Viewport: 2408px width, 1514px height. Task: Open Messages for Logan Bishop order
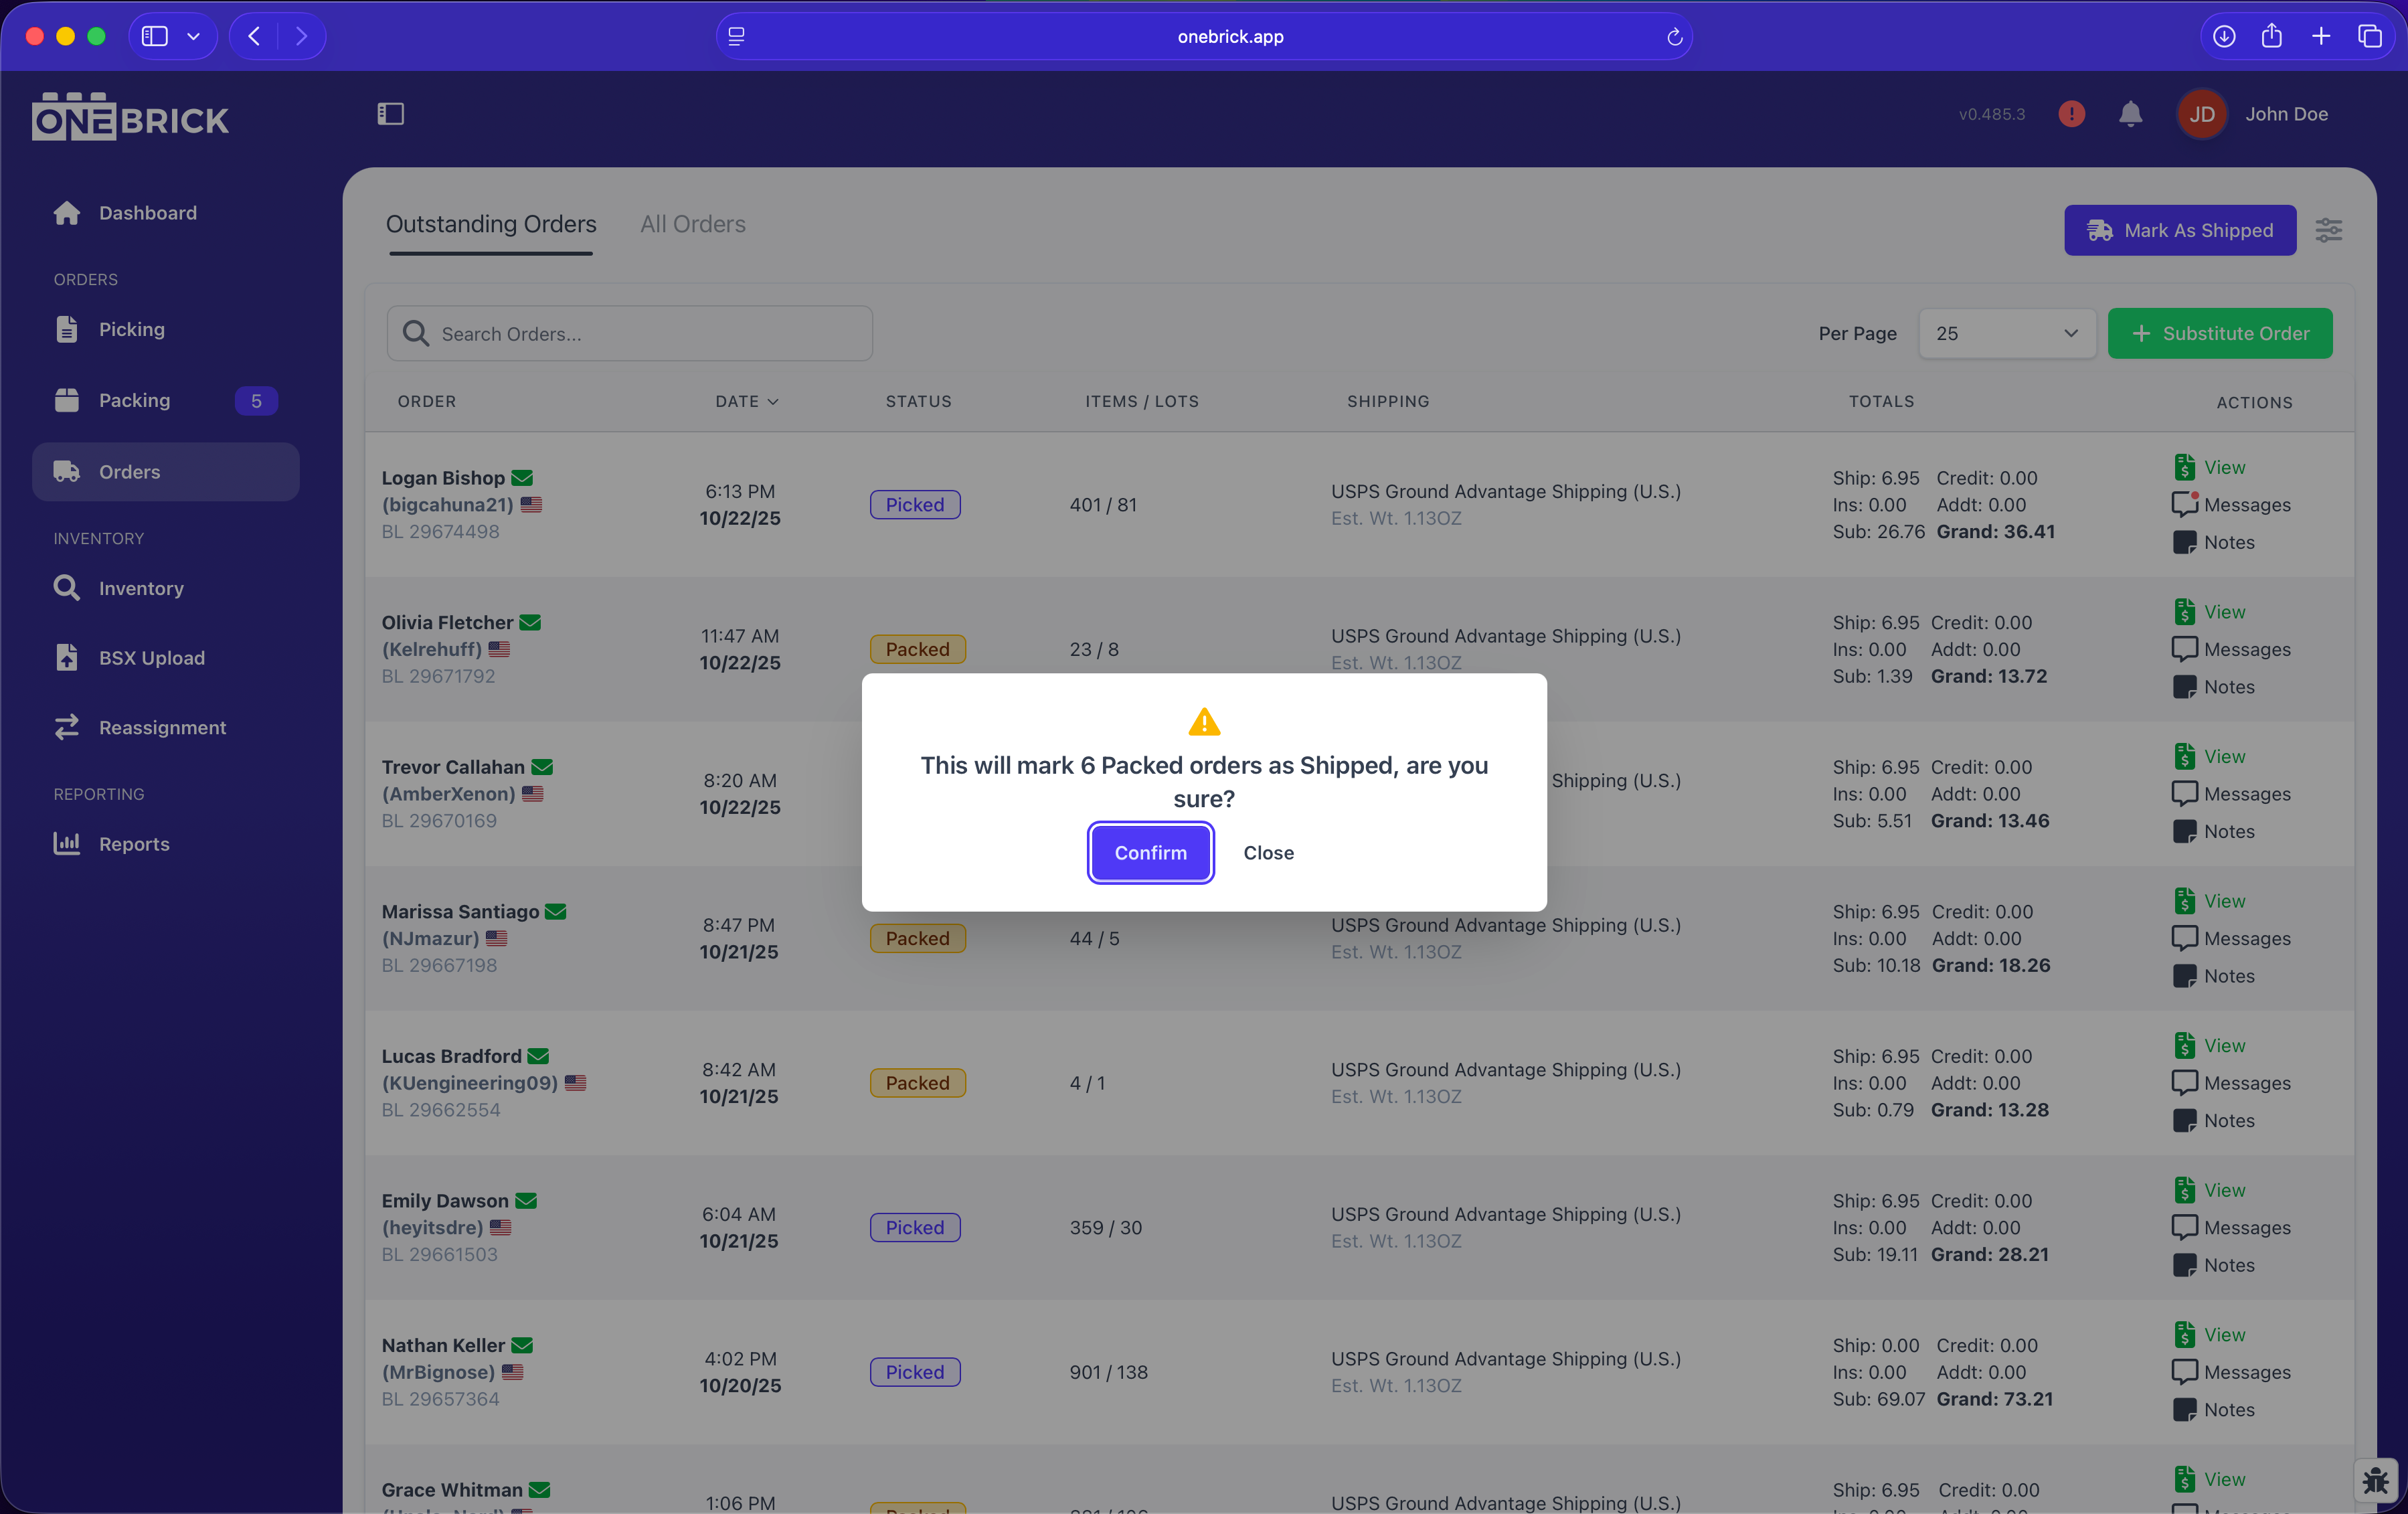coord(2231,505)
